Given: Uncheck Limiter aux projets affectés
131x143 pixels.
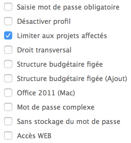Looking at the screenshot, I should click(8, 35).
